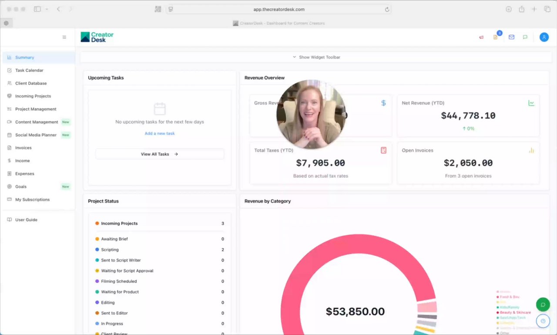The image size is (557, 335).
Task: Select the CreatorDesk Dashboard browser tab
Action: (x=278, y=23)
